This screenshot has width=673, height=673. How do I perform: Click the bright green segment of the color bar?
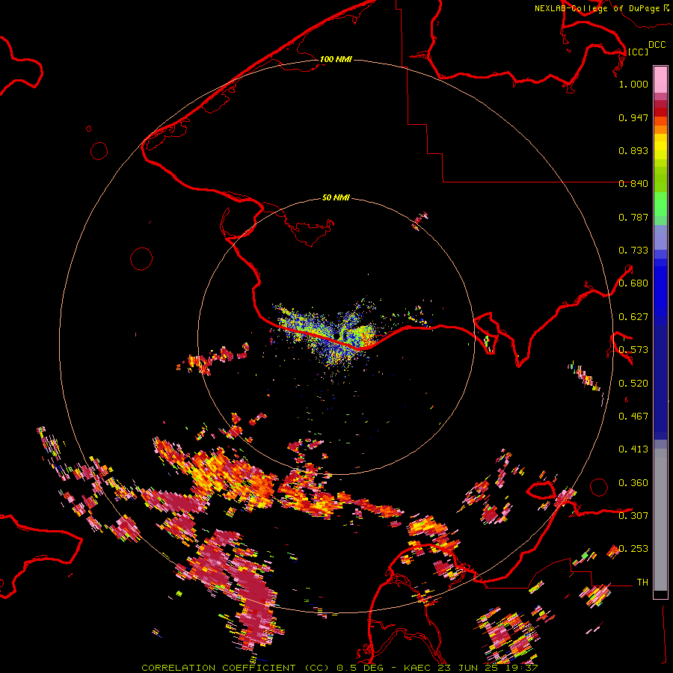point(660,204)
